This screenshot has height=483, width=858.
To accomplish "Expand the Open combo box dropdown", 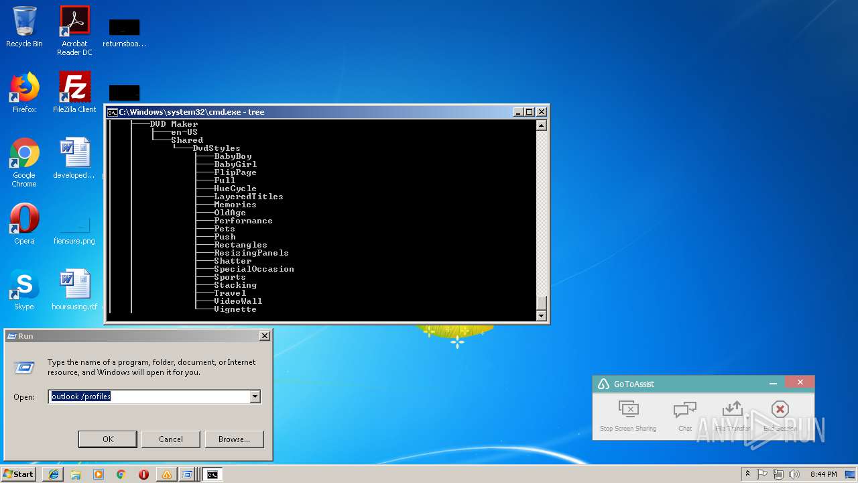I will tap(255, 396).
